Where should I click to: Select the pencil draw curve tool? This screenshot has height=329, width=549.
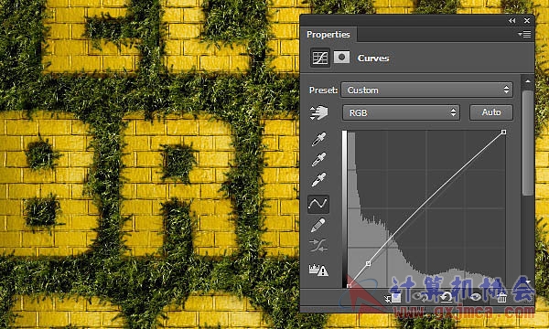pyautogui.click(x=318, y=225)
